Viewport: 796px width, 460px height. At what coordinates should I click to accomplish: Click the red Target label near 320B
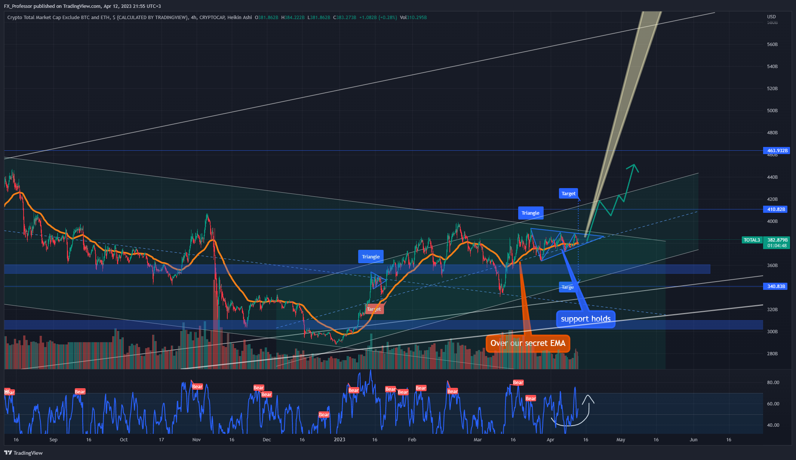(374, 309)
